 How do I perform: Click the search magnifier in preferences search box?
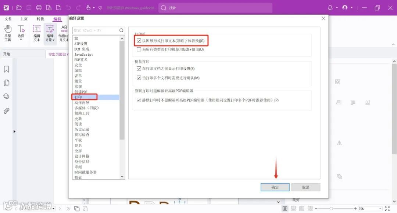click(122, 30)
